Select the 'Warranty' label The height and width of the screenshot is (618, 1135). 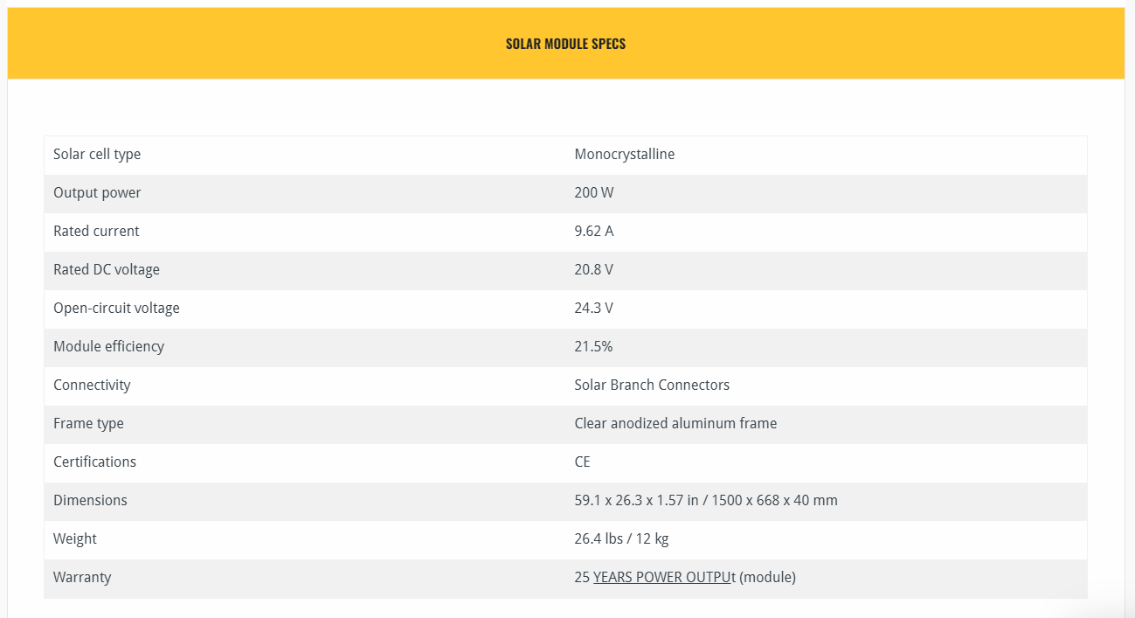tap(82, 578)
